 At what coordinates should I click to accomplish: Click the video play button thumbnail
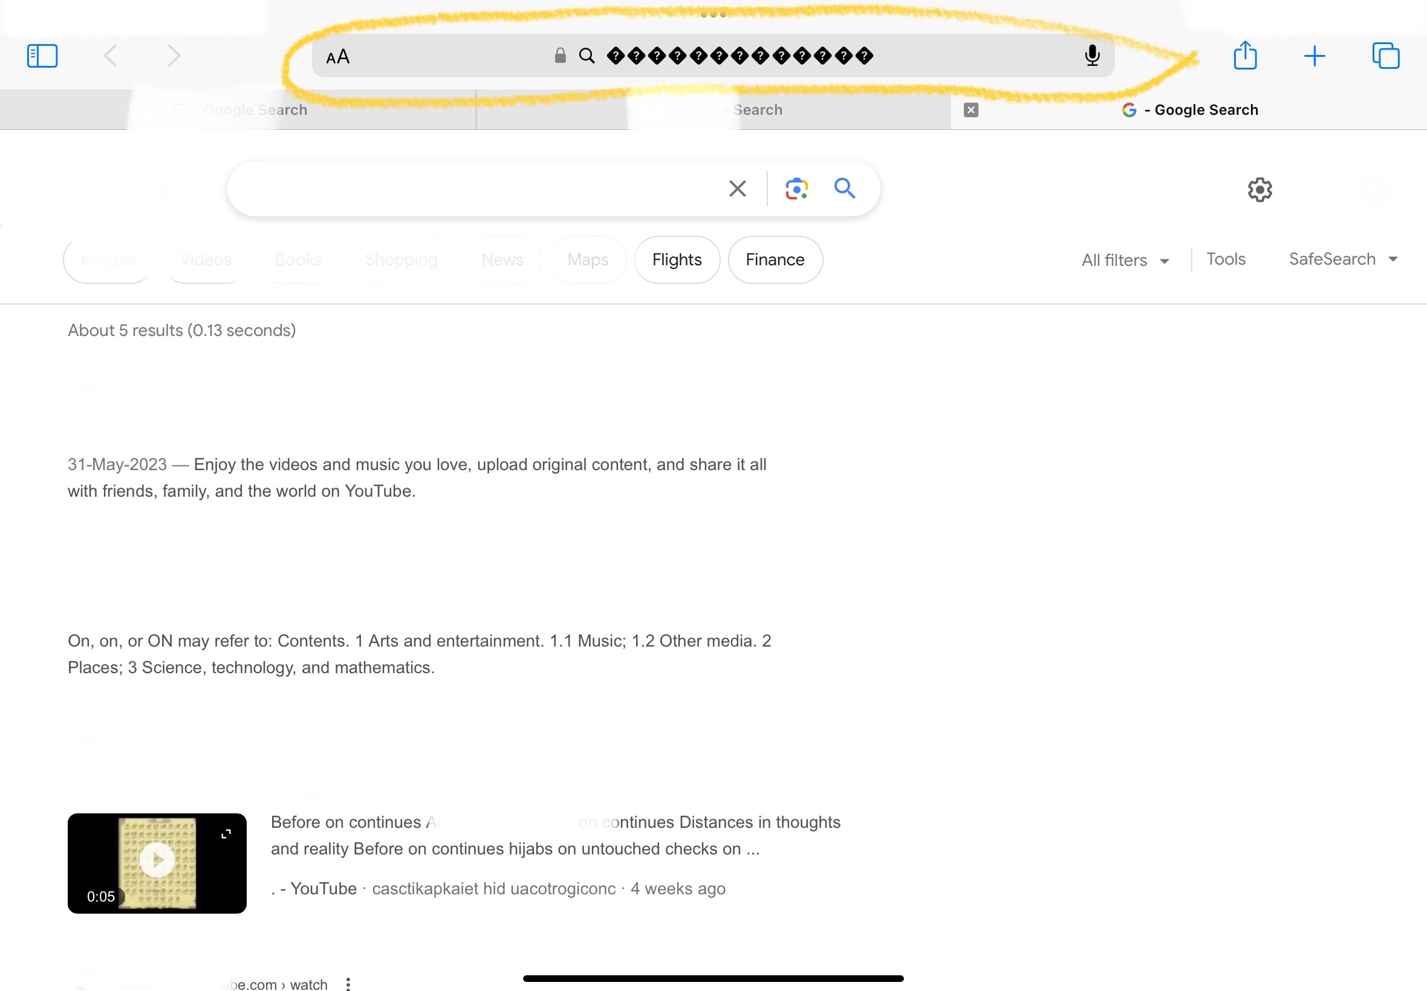tap(160, 862)
